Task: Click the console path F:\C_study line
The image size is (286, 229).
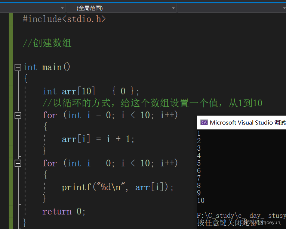Action: click(x=242, y=216)
